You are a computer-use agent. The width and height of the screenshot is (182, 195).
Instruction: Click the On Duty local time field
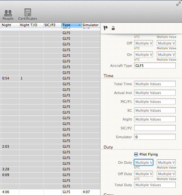click(166, 162)
